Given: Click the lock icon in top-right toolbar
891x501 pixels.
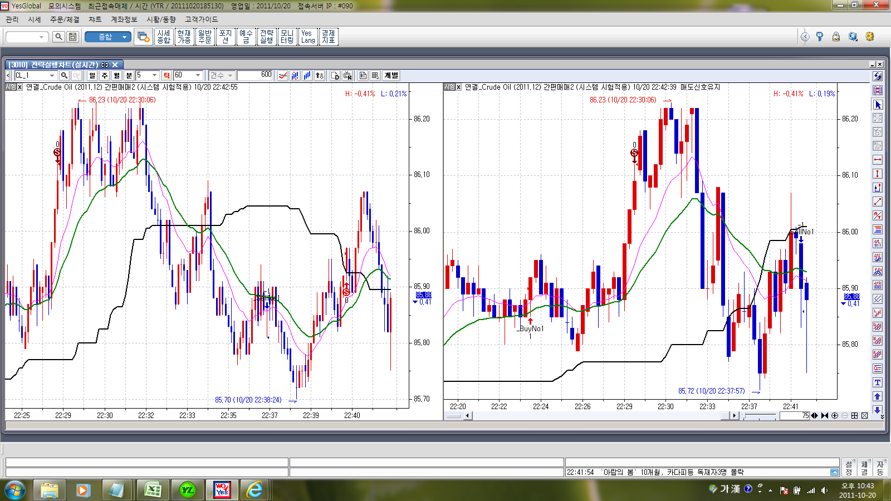Looking at the screenshot, I should [836, 37].
